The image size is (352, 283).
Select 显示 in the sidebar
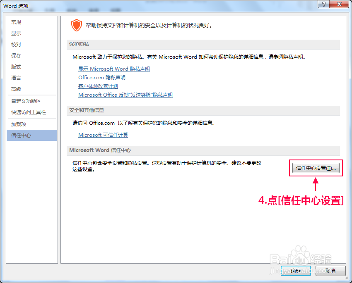(31, 33)
